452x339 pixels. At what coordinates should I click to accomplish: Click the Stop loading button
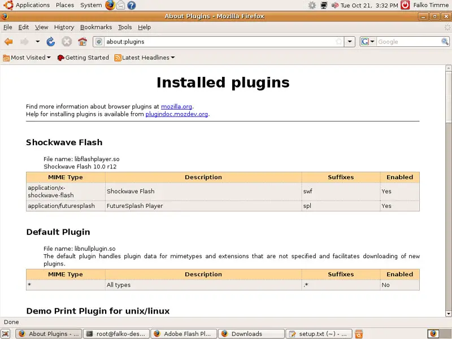pyautogui.click(x=67, y=42)
